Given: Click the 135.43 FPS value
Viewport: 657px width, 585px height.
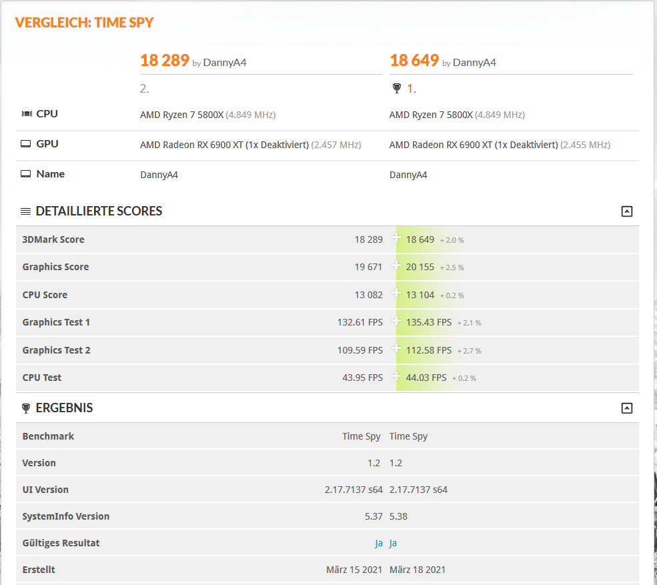Looking at the screenshot, I should [429, 322].
